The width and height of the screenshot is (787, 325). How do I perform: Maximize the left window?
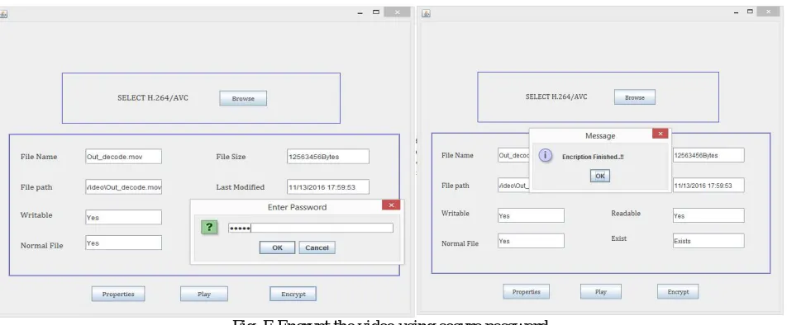376,12
